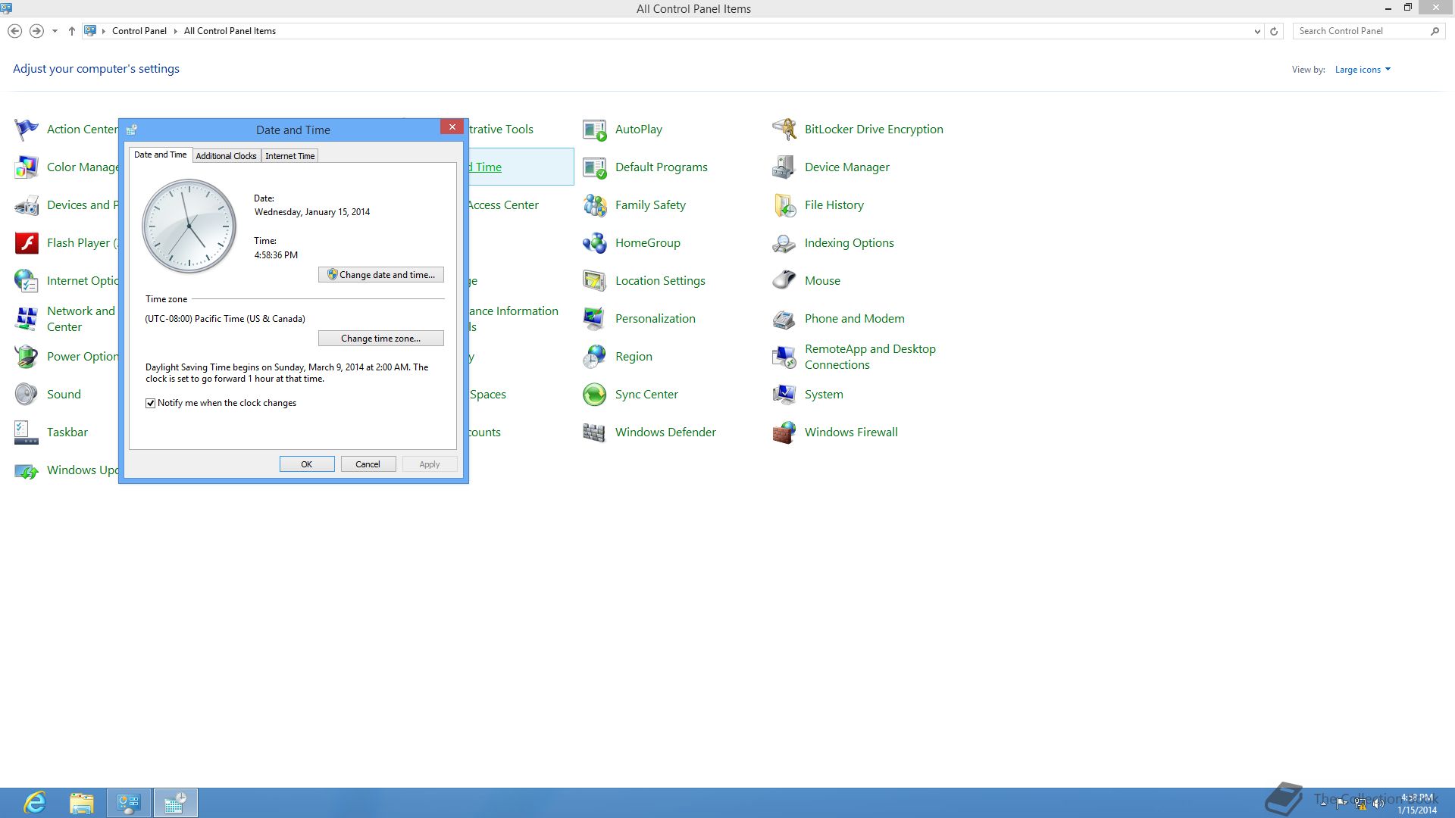Click the search magnifier icon

point(1435,31)
